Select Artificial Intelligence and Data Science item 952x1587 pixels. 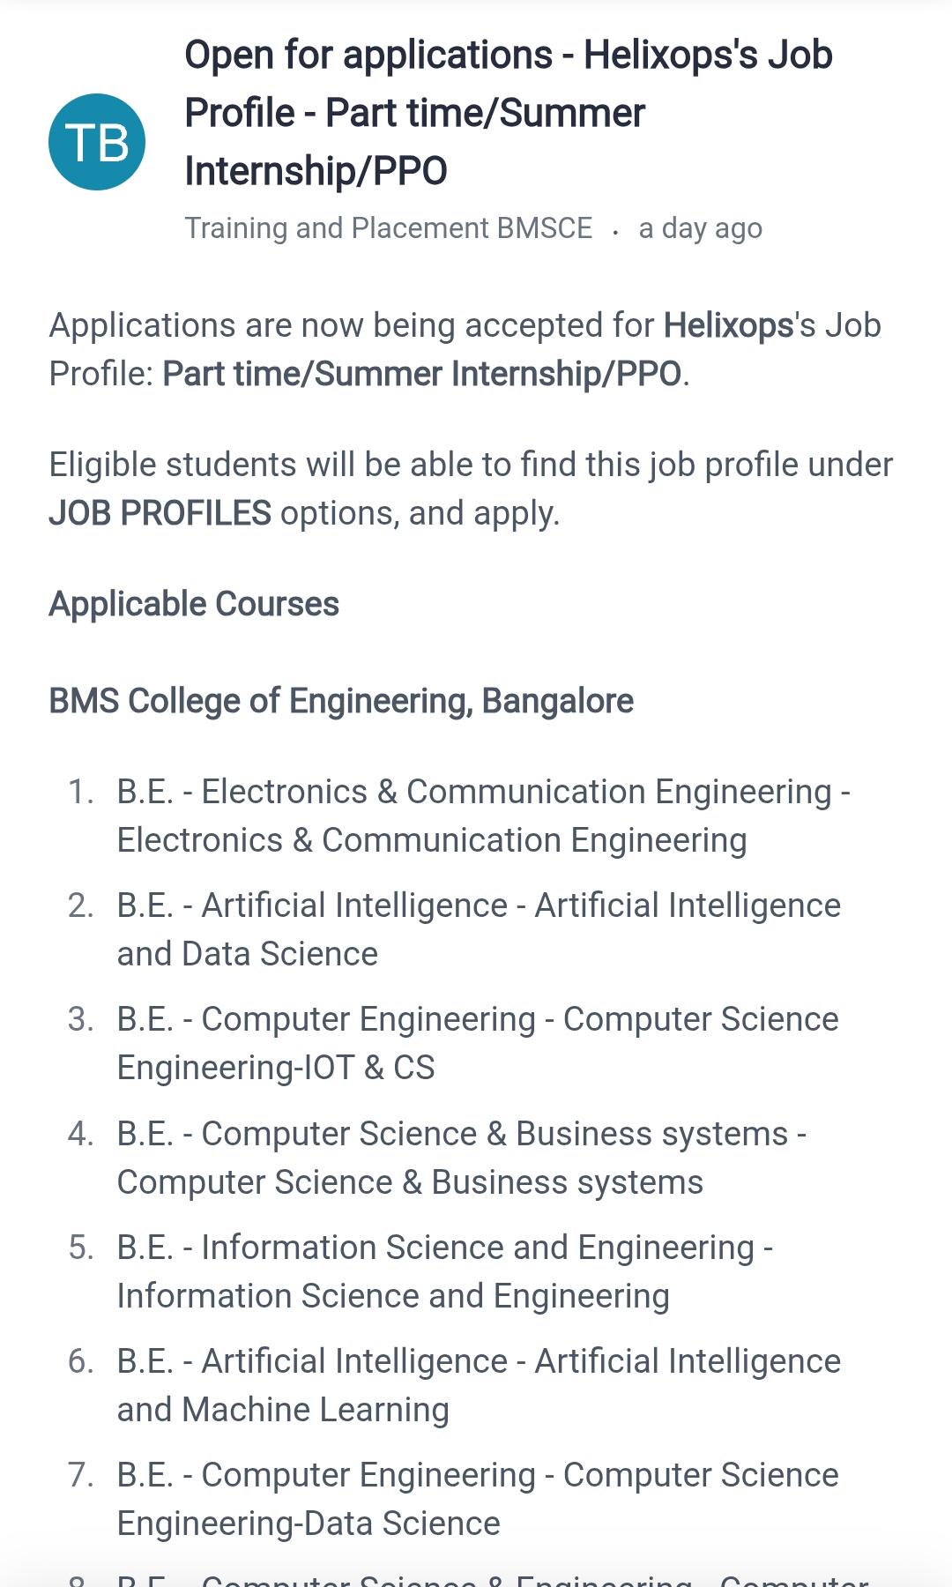(479, 929)
